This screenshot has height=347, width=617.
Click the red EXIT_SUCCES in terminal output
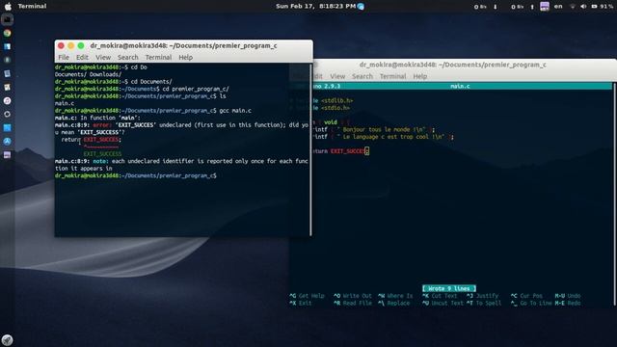tap(101, 140)
